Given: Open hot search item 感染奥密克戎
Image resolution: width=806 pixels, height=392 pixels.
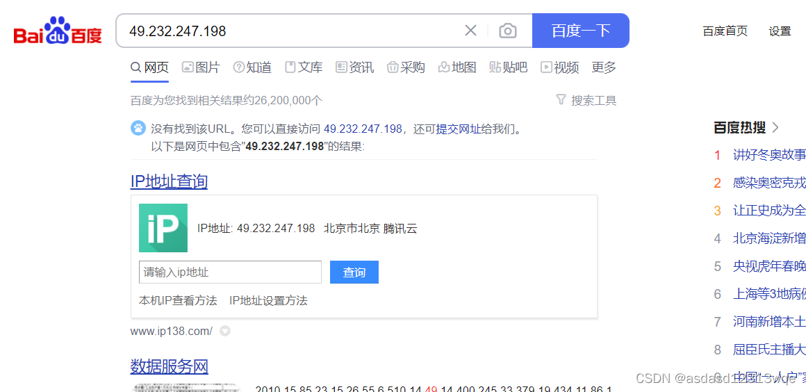Looking at the screenshot, I should [769, 183].
